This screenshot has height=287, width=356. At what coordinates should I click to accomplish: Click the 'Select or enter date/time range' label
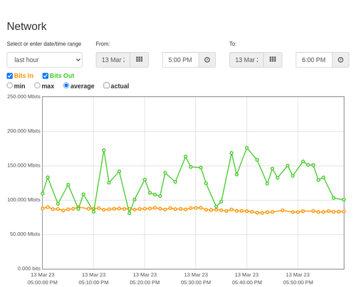44,44
